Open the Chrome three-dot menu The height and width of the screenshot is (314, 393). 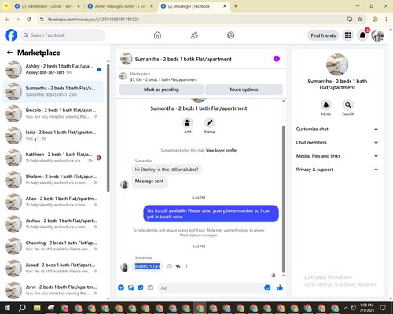(386, 19)
